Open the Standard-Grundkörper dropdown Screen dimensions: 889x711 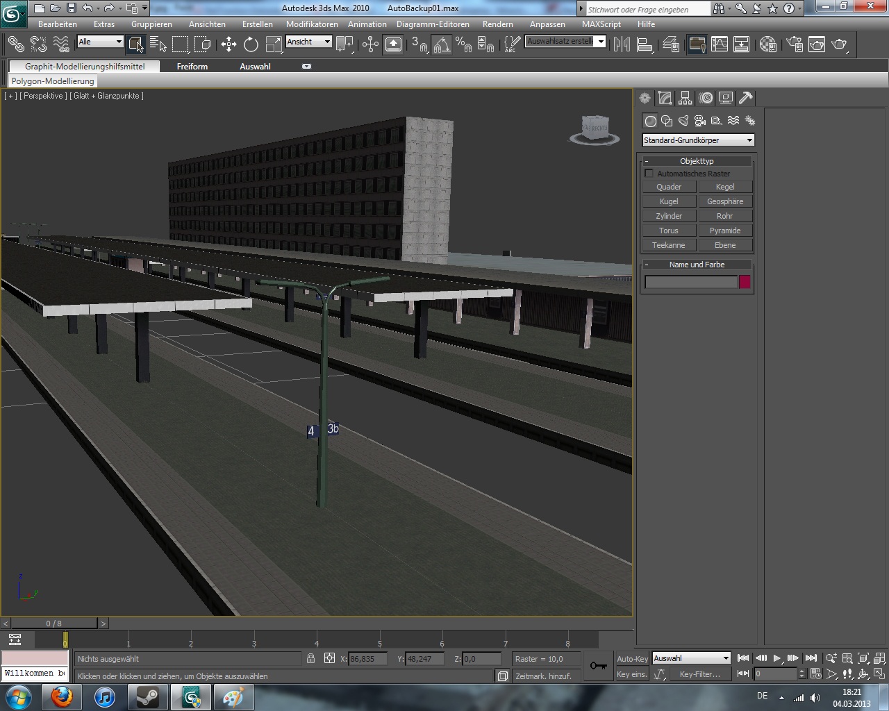697,140
